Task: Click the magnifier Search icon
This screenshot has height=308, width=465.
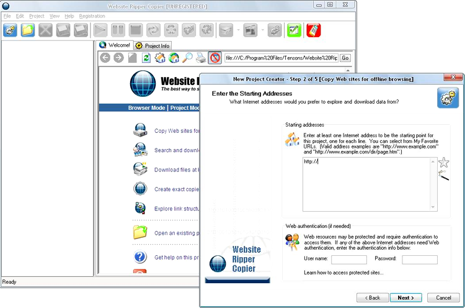Action: click(187, 58)
